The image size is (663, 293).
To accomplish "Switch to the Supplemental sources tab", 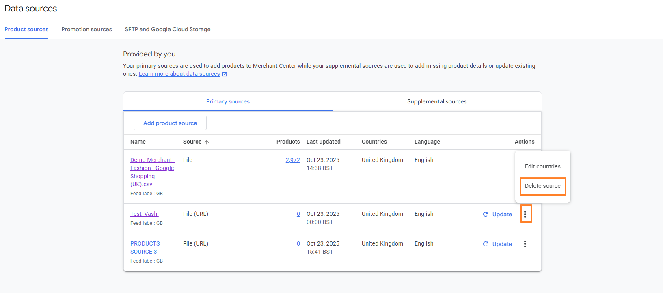I will (x=437, y=101).
